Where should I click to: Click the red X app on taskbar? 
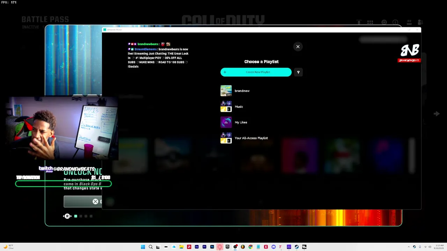(266, 247)
